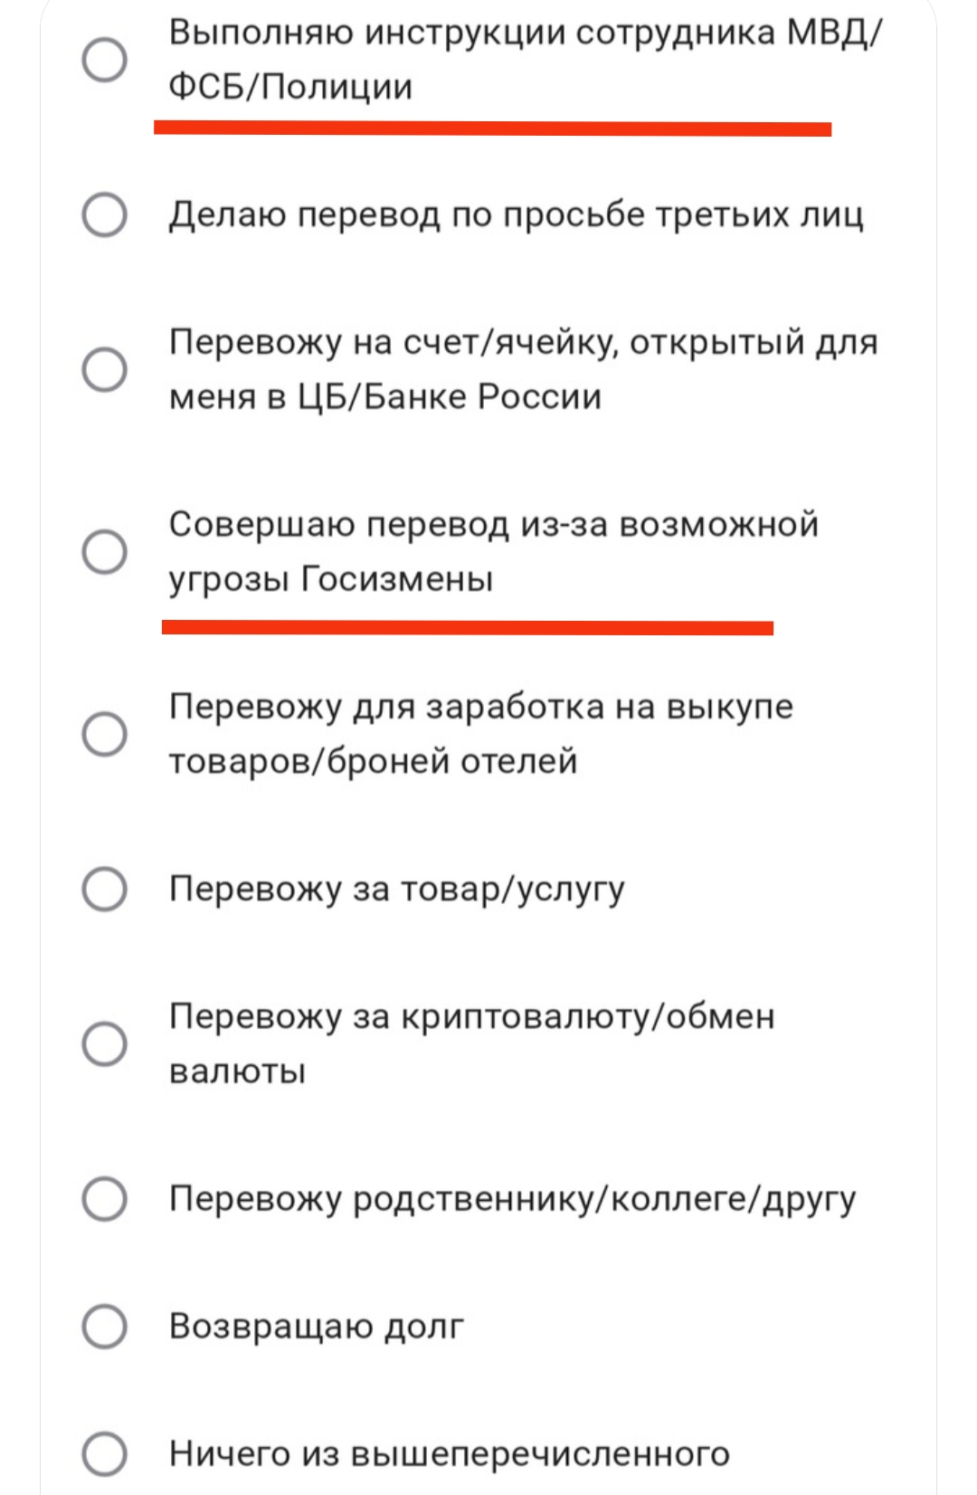This screenshot has height=1495, width=977.
Task: Select radio button for МВД/ФСБ/Полиции instructions
Action: click(x=105, y=61)
